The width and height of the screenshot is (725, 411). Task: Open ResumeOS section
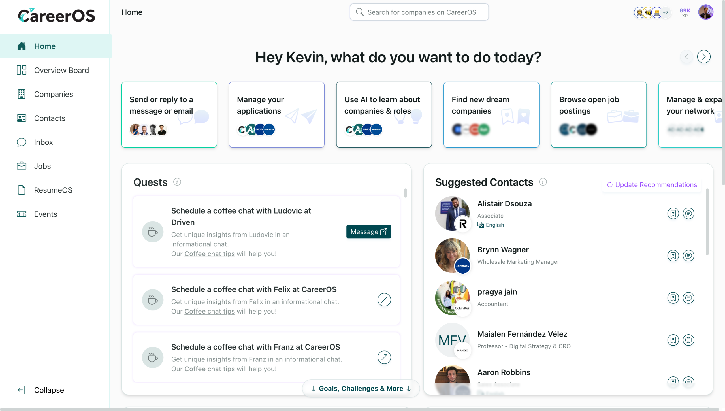(53, 190)
